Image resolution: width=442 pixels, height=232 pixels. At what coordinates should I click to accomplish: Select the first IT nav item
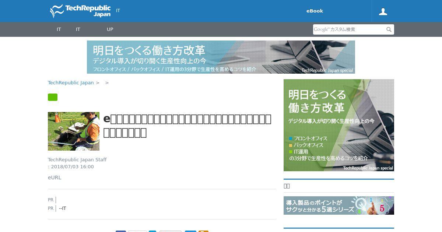pyautogui.click(x=59, y=29)
